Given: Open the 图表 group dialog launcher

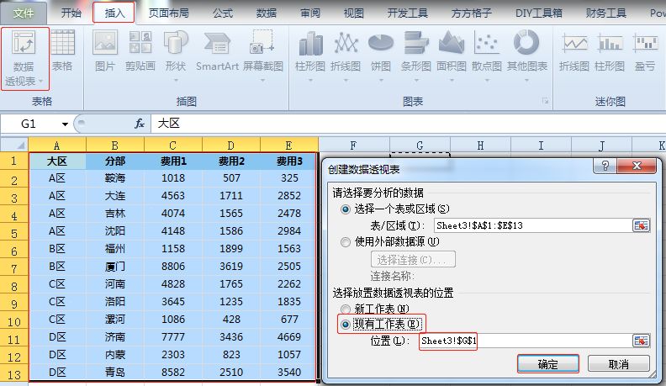Looking at the screenshot, I should tap(546, 101).
